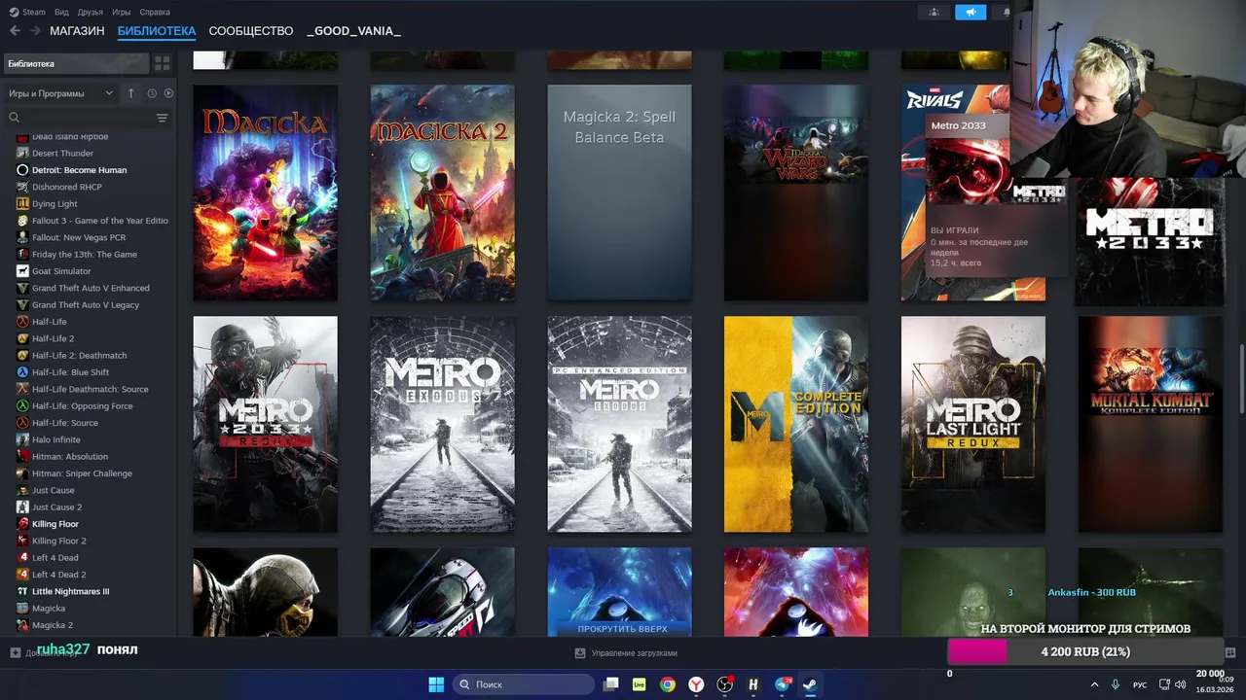The image size is (1246, 700).
Task: Open the Steam announcements megaphone button
Action: coord(970,12)
